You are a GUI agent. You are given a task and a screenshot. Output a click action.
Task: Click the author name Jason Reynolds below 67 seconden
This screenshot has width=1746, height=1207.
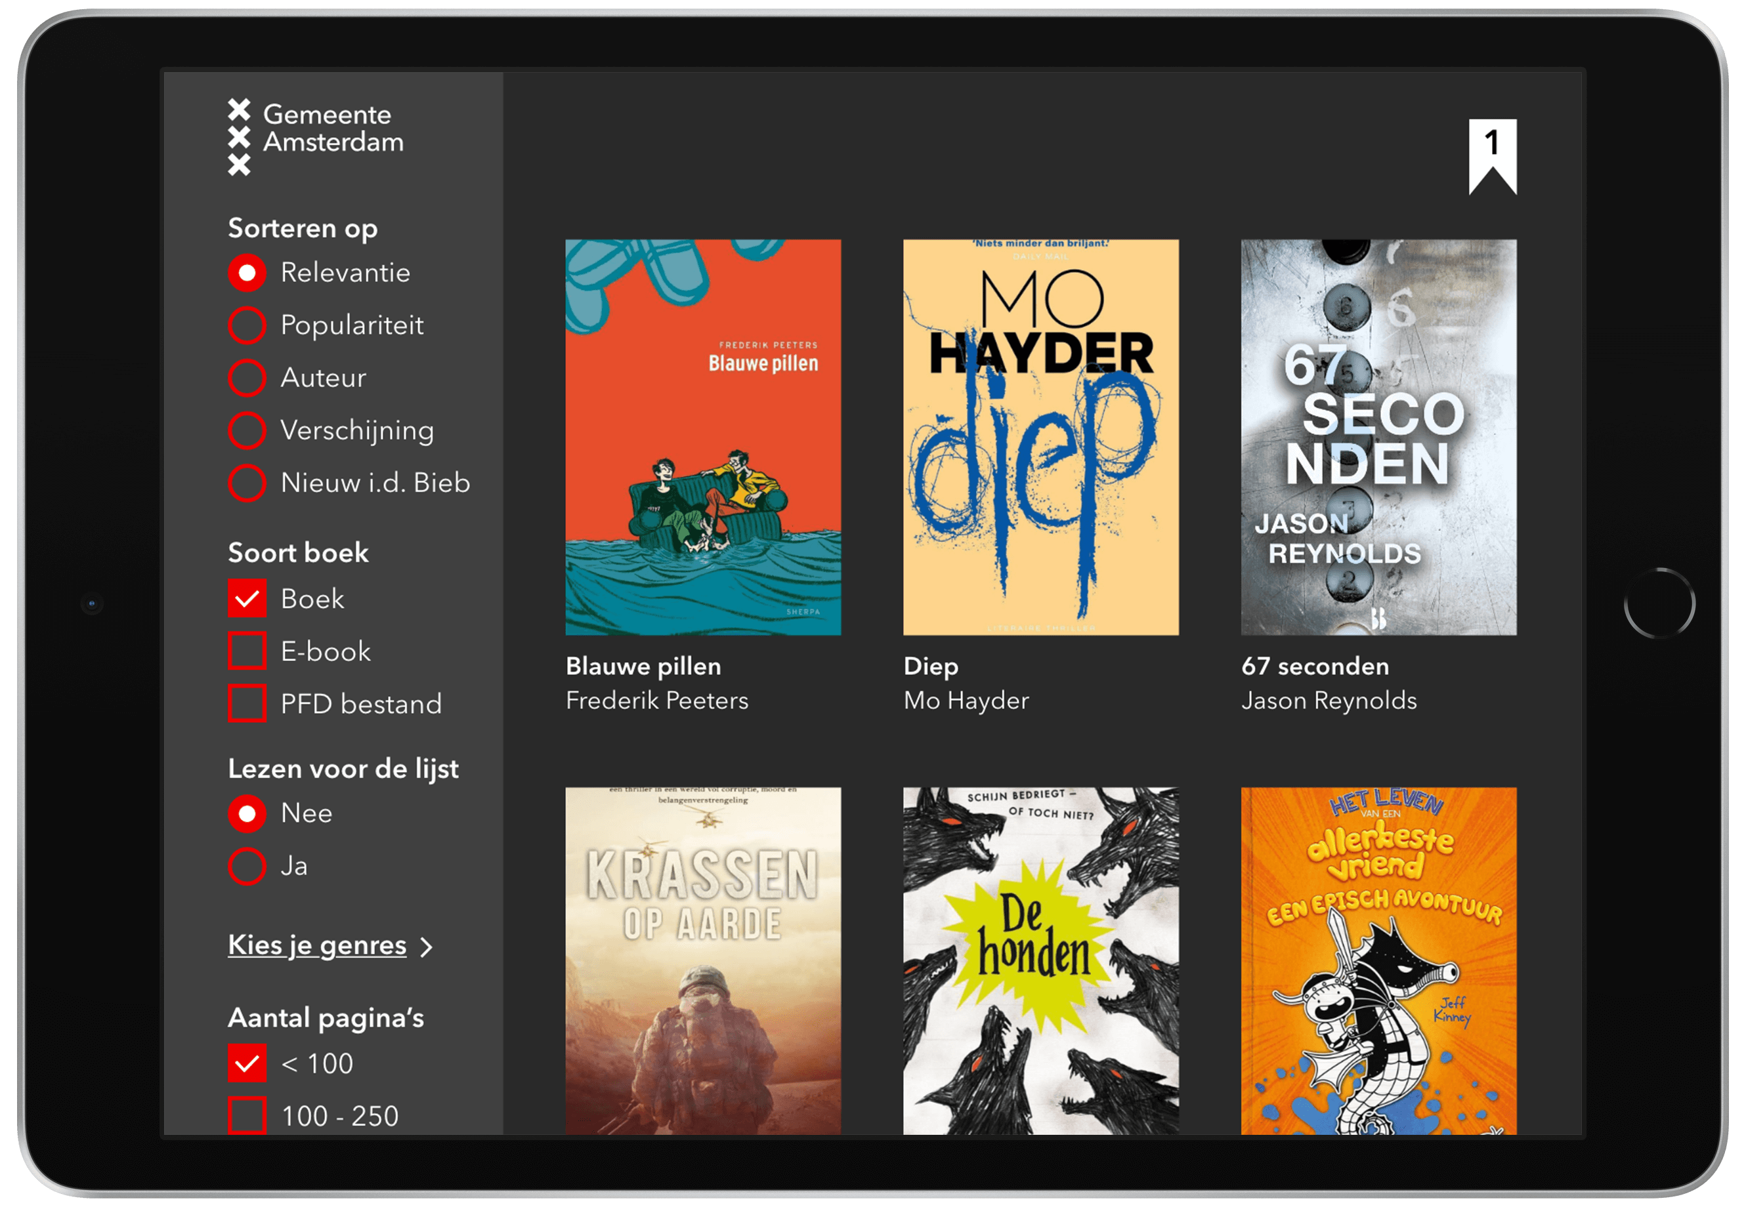tap(1329, 701)
